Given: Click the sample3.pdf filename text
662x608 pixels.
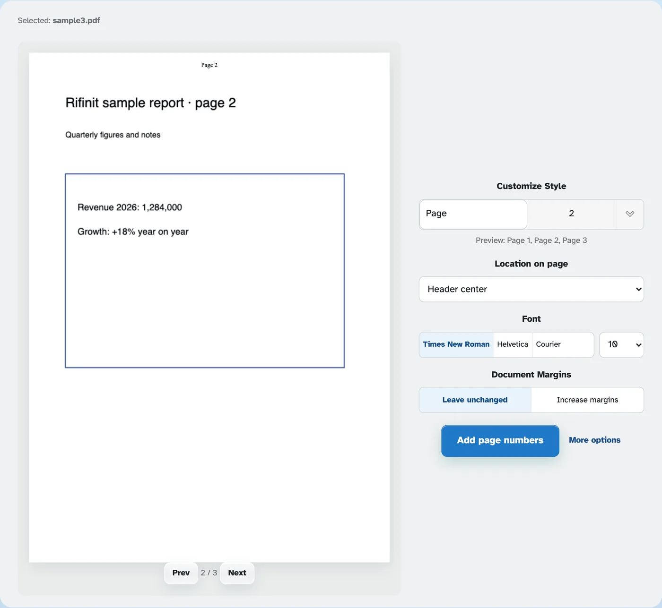Looking at the screenshot, I should click(76, 20).
